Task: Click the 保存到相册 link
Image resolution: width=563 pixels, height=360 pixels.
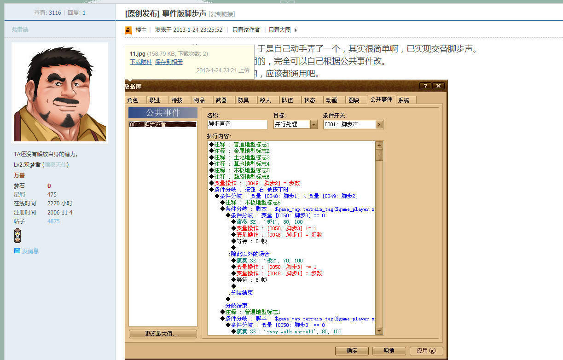Action: pos(169,62)
